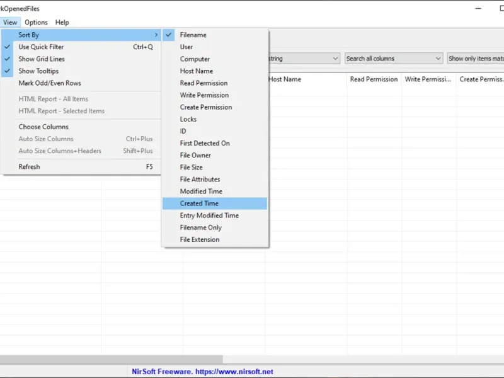Select Auto Size Columns

pos(81,139)
